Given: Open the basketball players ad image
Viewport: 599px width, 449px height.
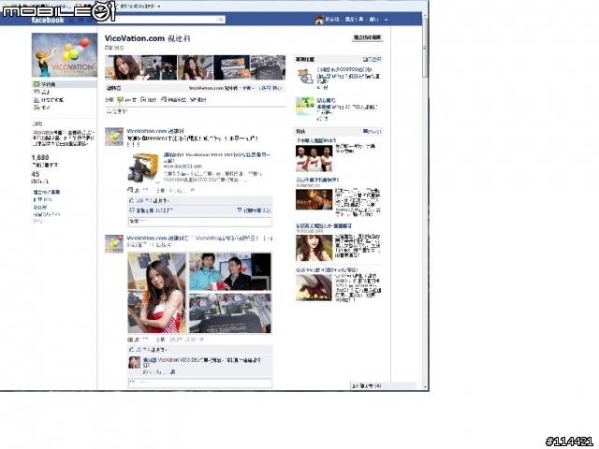Looking at the screenshot, I should 314,158.
